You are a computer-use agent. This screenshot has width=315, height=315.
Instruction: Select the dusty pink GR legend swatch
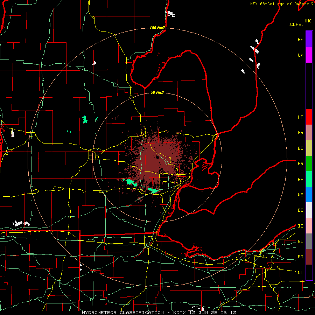(309, 133)
